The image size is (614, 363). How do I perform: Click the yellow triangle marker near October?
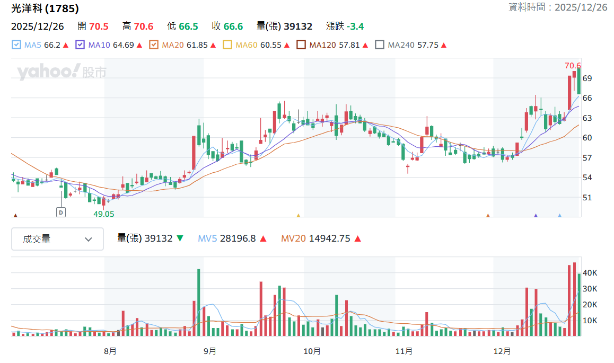point(299,215)
